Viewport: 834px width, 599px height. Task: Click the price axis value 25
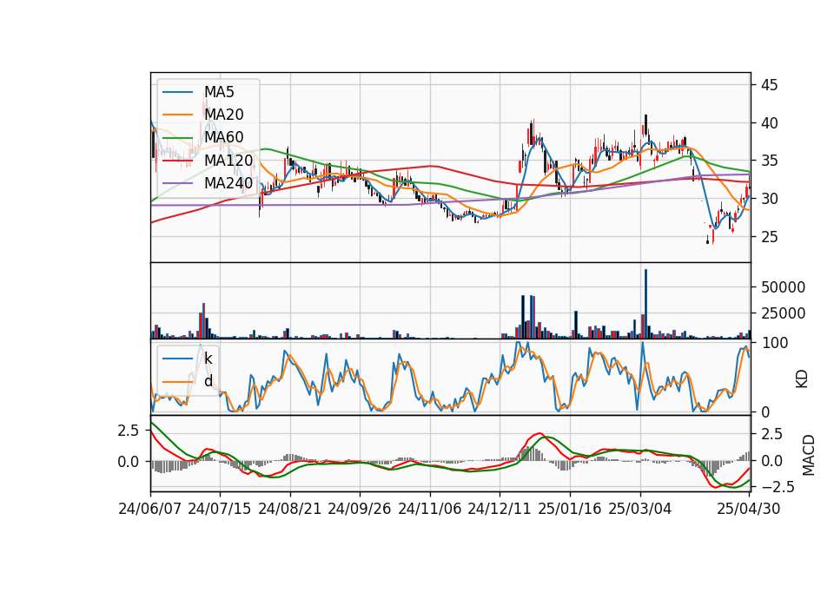point(769,237)
